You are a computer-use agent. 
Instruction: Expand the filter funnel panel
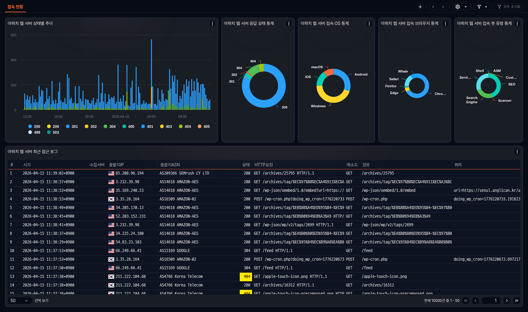point(482,7)
